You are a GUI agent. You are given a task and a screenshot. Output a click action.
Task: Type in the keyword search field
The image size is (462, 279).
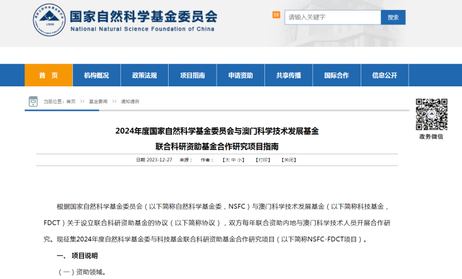tap(332, 17)
